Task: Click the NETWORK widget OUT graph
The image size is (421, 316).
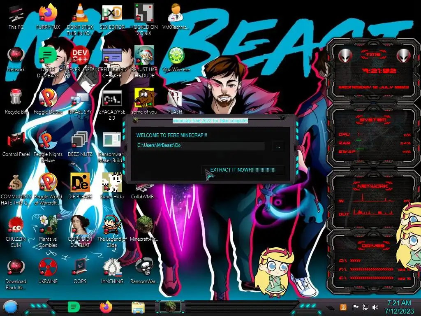Action: click(x=373, y=212)
